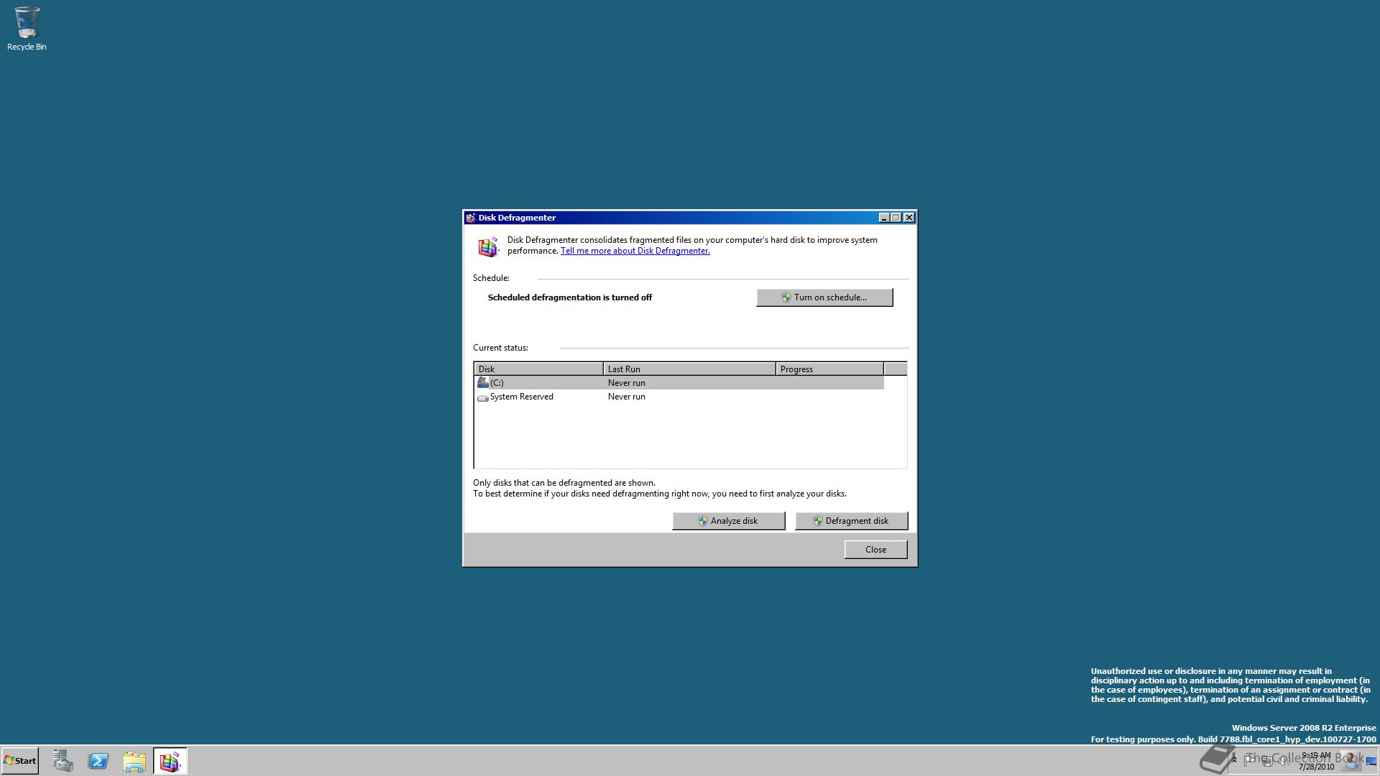
Task: Sort list by the Last Run column
Action: pyautogui.click(x=689, y=369)
